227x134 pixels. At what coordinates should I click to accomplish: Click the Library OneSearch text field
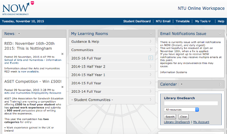pos(191,103)
